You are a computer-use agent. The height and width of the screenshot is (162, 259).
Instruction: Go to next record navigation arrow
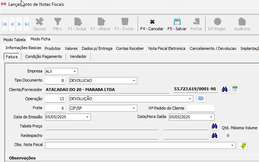pyautogui.click(x=19, y=24)
